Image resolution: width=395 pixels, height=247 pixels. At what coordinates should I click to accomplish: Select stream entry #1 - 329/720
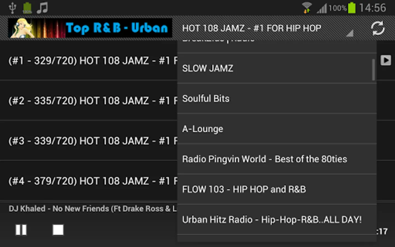click(89, 60)
